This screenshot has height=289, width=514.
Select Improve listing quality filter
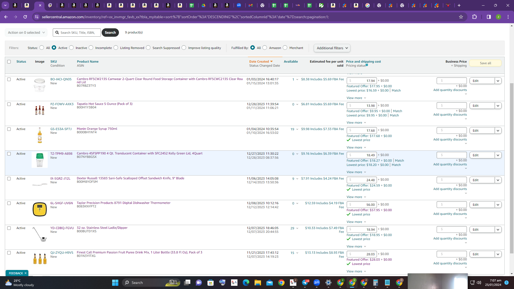pos(184,48)
